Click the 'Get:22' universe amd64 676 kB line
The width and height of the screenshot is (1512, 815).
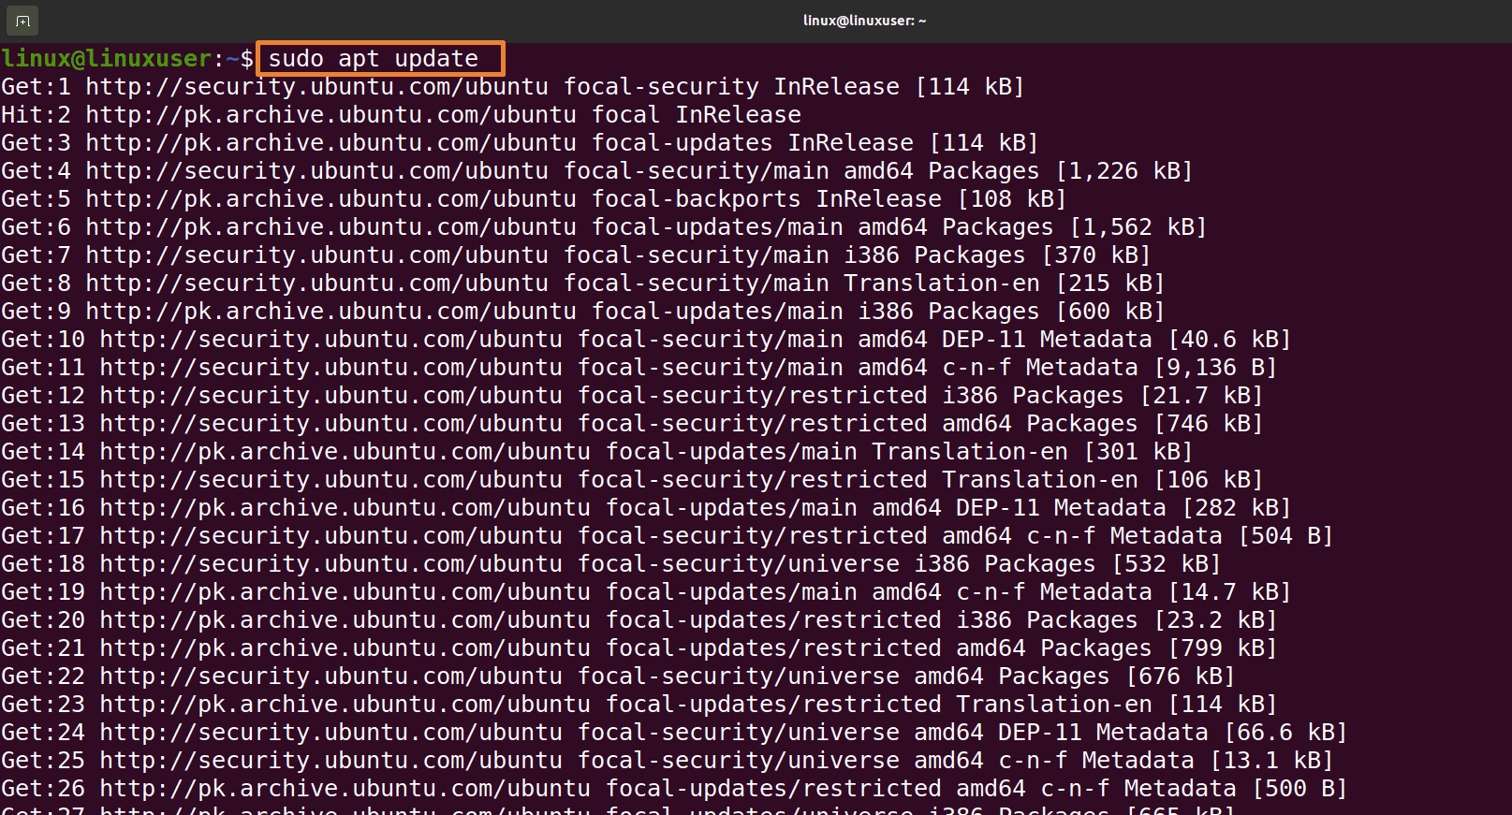(618, 677)
